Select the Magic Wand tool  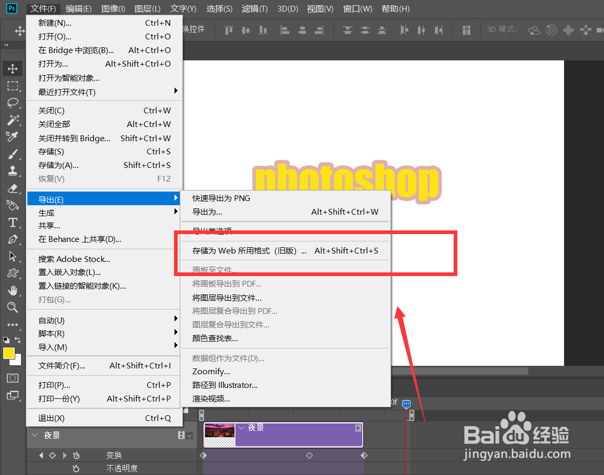pyautogui.click(x=13, y=120)
